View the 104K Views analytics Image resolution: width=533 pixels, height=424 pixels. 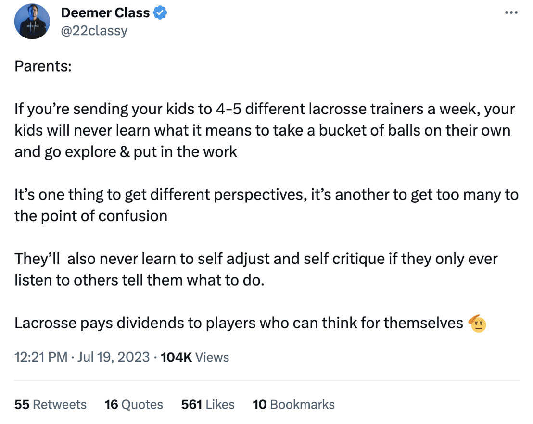(194, 357)
